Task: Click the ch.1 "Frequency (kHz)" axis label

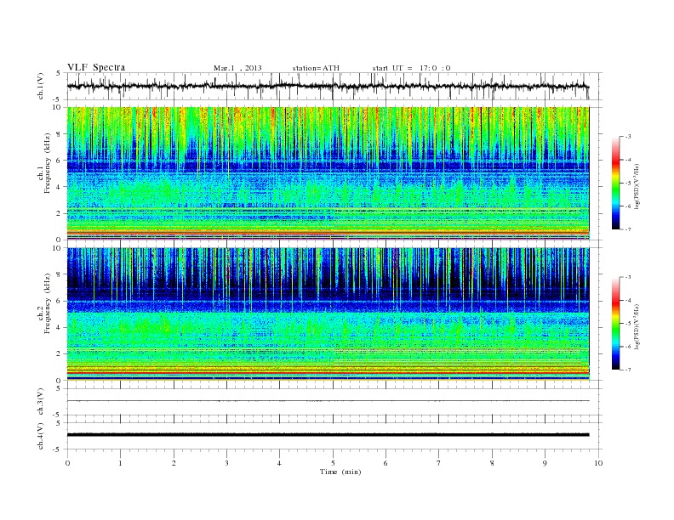Action: pyautogui.click(x=48, y=163)
